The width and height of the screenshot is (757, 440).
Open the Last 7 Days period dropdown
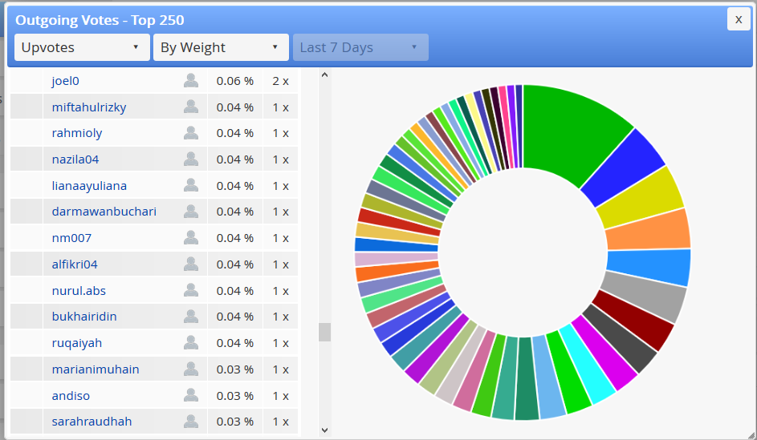pos(360,47)
